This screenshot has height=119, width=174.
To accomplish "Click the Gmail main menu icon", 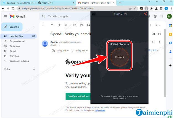I will [5, 16].
